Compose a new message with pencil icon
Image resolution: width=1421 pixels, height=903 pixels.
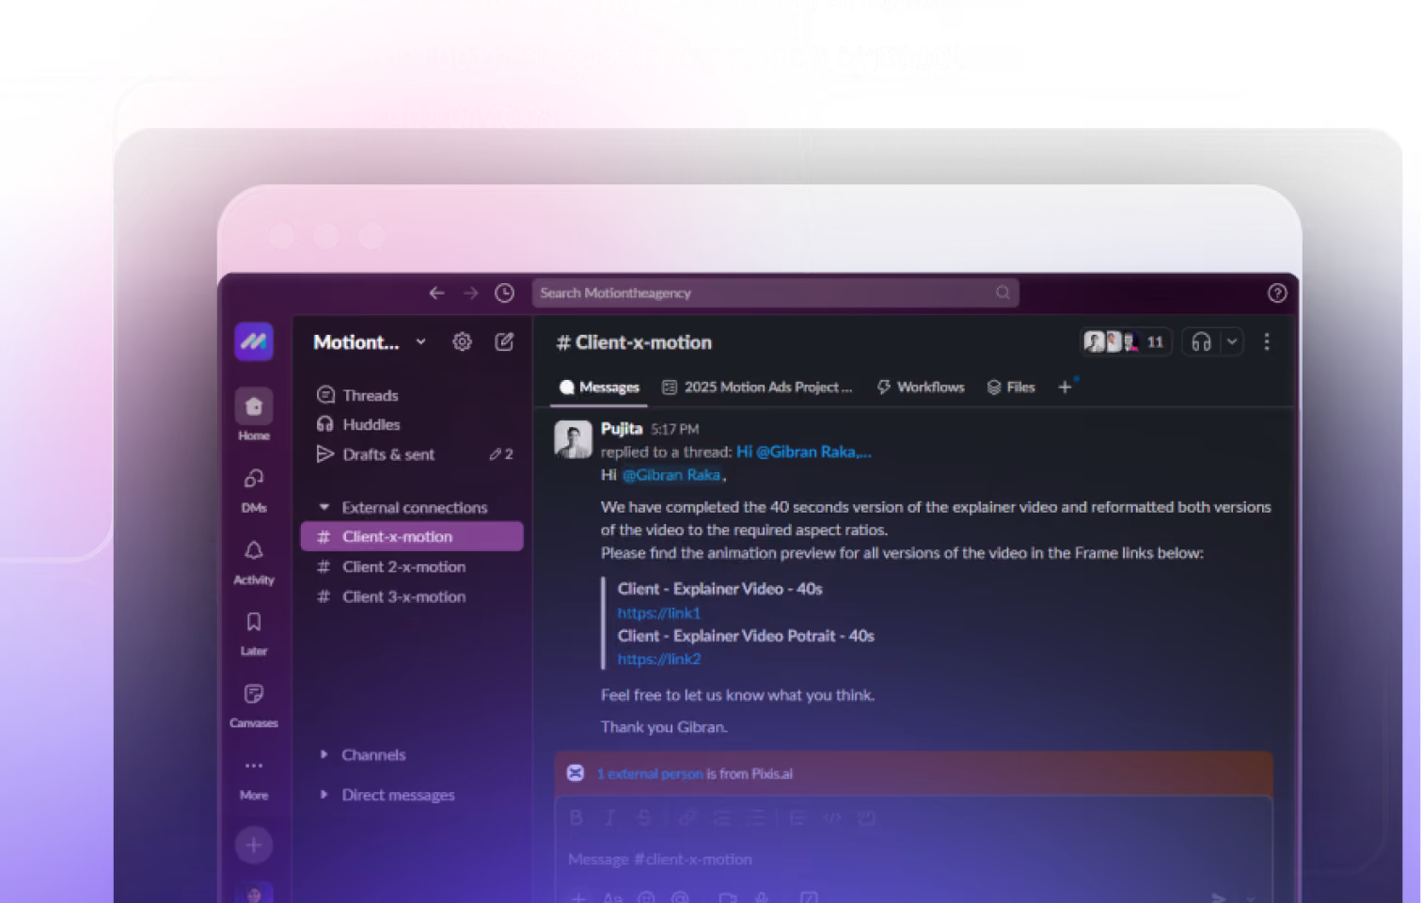click(504, 342)
